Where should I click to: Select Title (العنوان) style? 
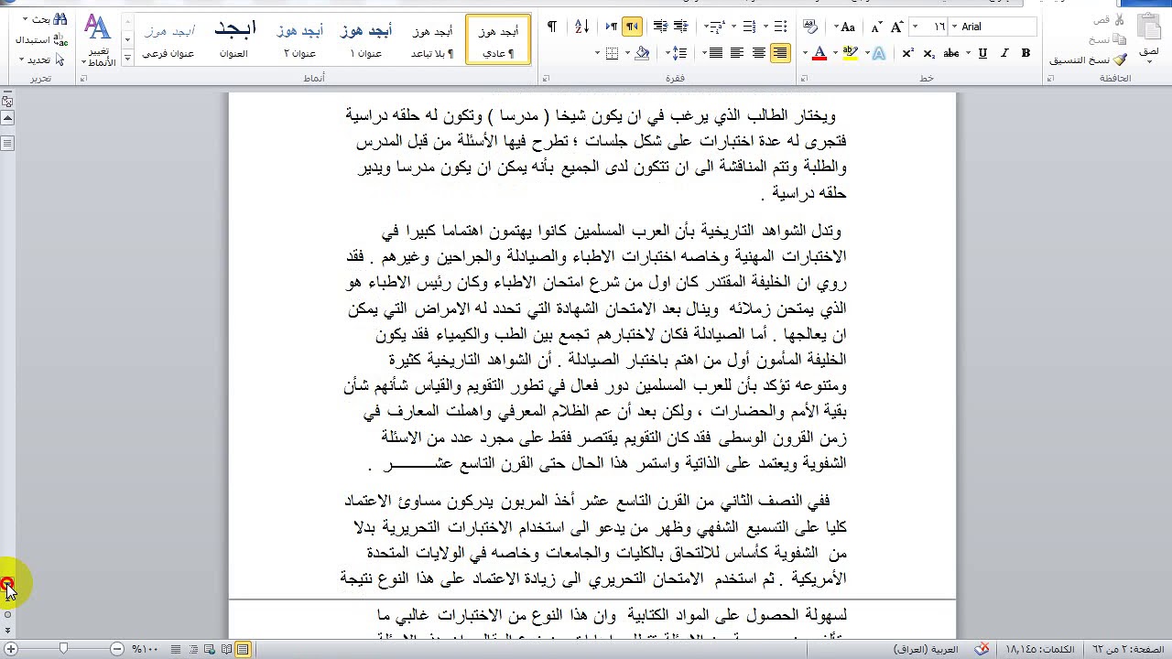tap(234, 39)
